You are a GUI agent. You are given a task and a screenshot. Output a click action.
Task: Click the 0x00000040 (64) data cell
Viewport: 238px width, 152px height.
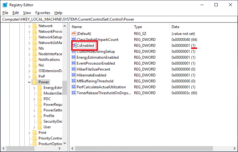pos(184,39)
